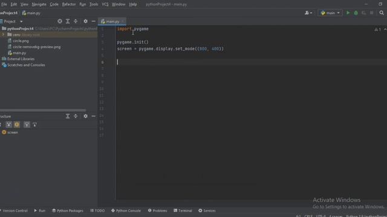Collapse all in the Structure panel
Screen dimensions: 387x217
click(76, 116)
